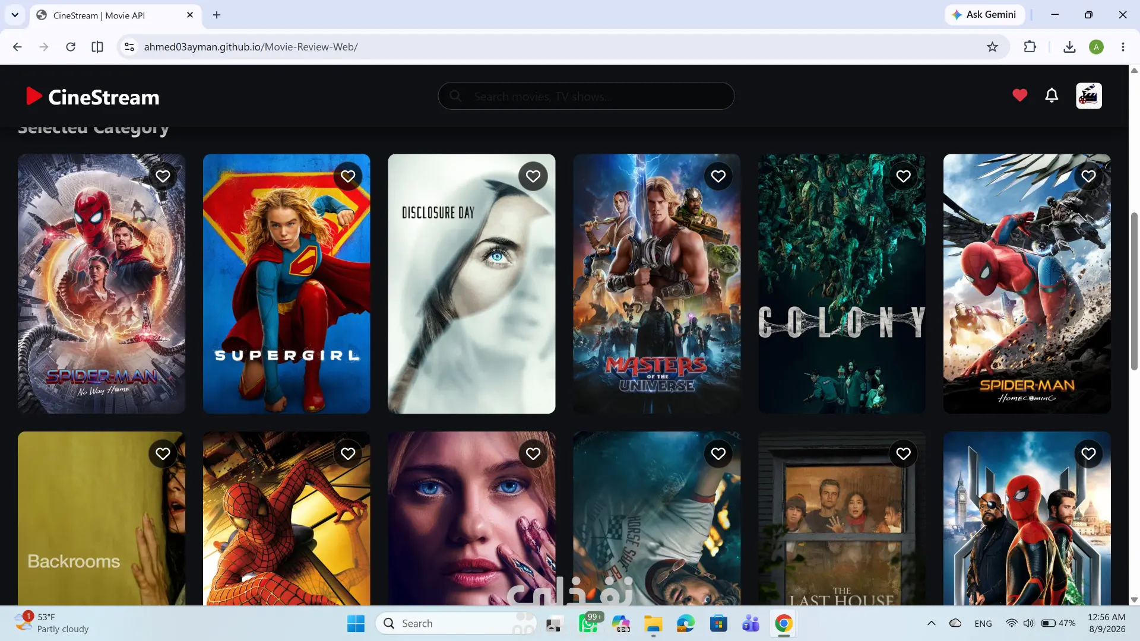The image size is (1140, 641).
Task: Focus the Search movies, TV shows field
Action: coord(586,96)
